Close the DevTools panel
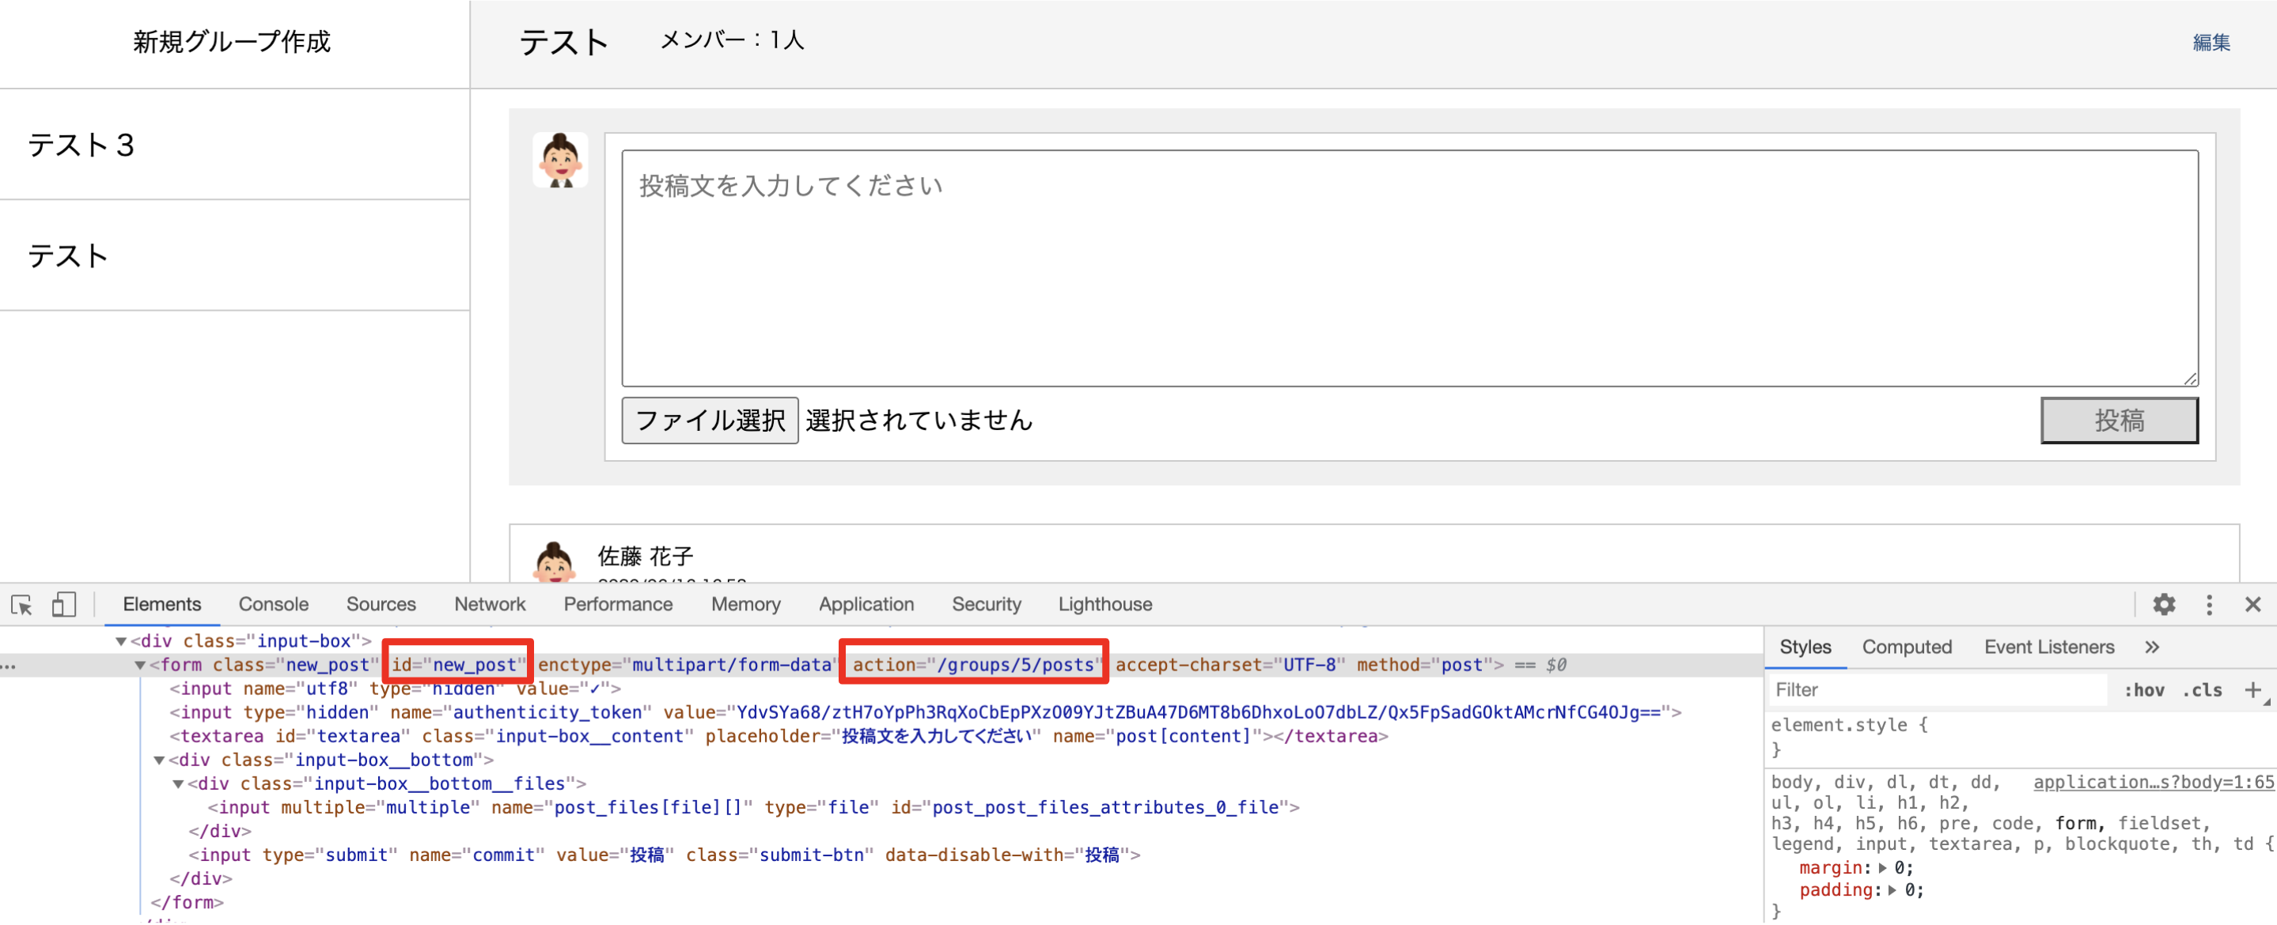 [2252, 604]
